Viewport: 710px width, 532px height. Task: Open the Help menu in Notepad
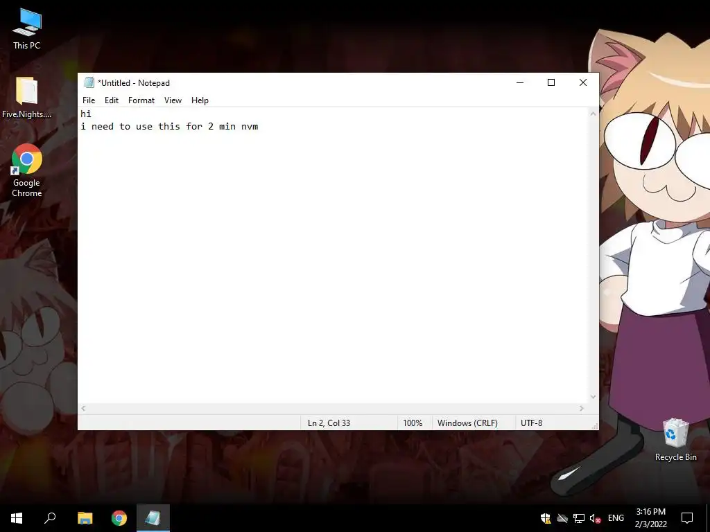(200, 100)
